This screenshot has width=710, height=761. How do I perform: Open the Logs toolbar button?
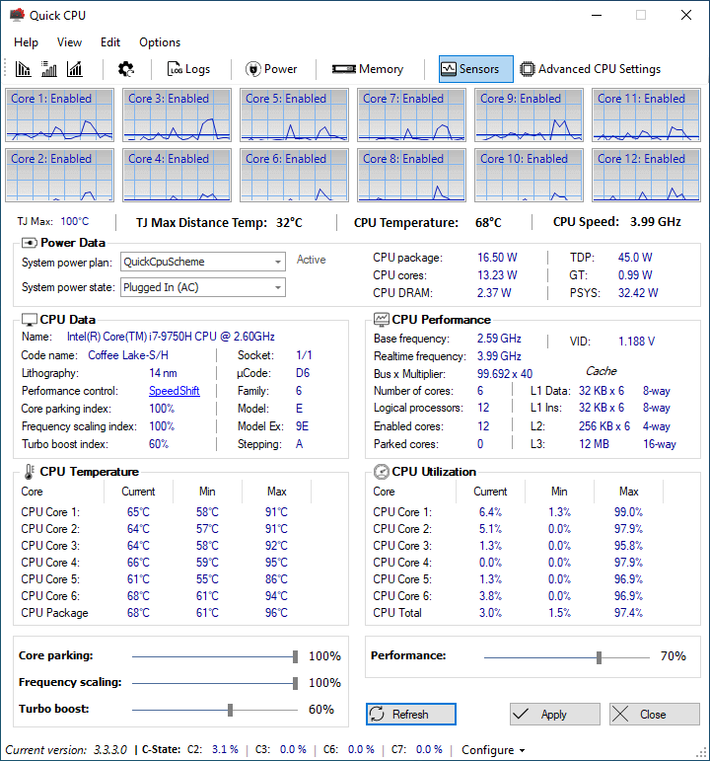pos(188,69)
